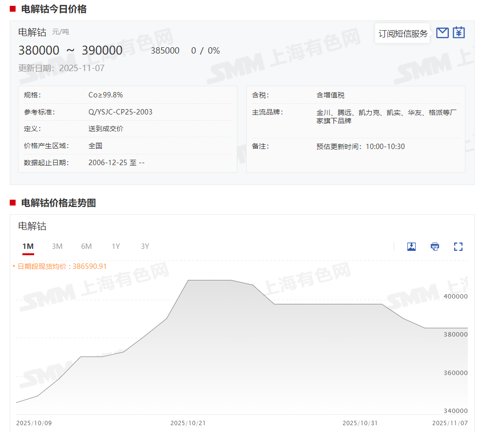Print the cobalt price trend chart
The width and height of the screenshot is (480, 432).
pos(435,246)
